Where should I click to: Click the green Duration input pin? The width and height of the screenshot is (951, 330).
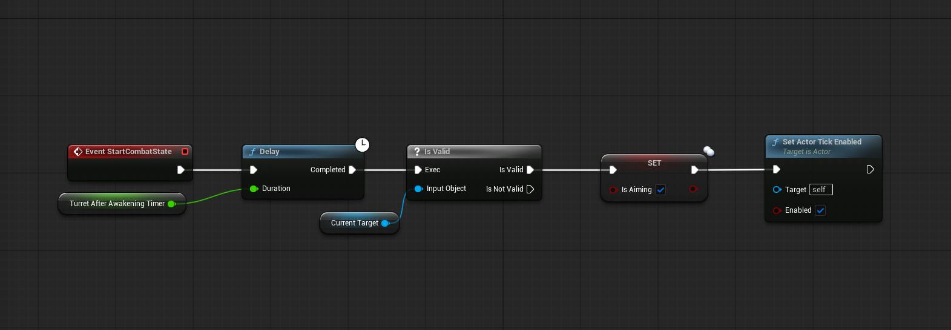coord(254,189)
